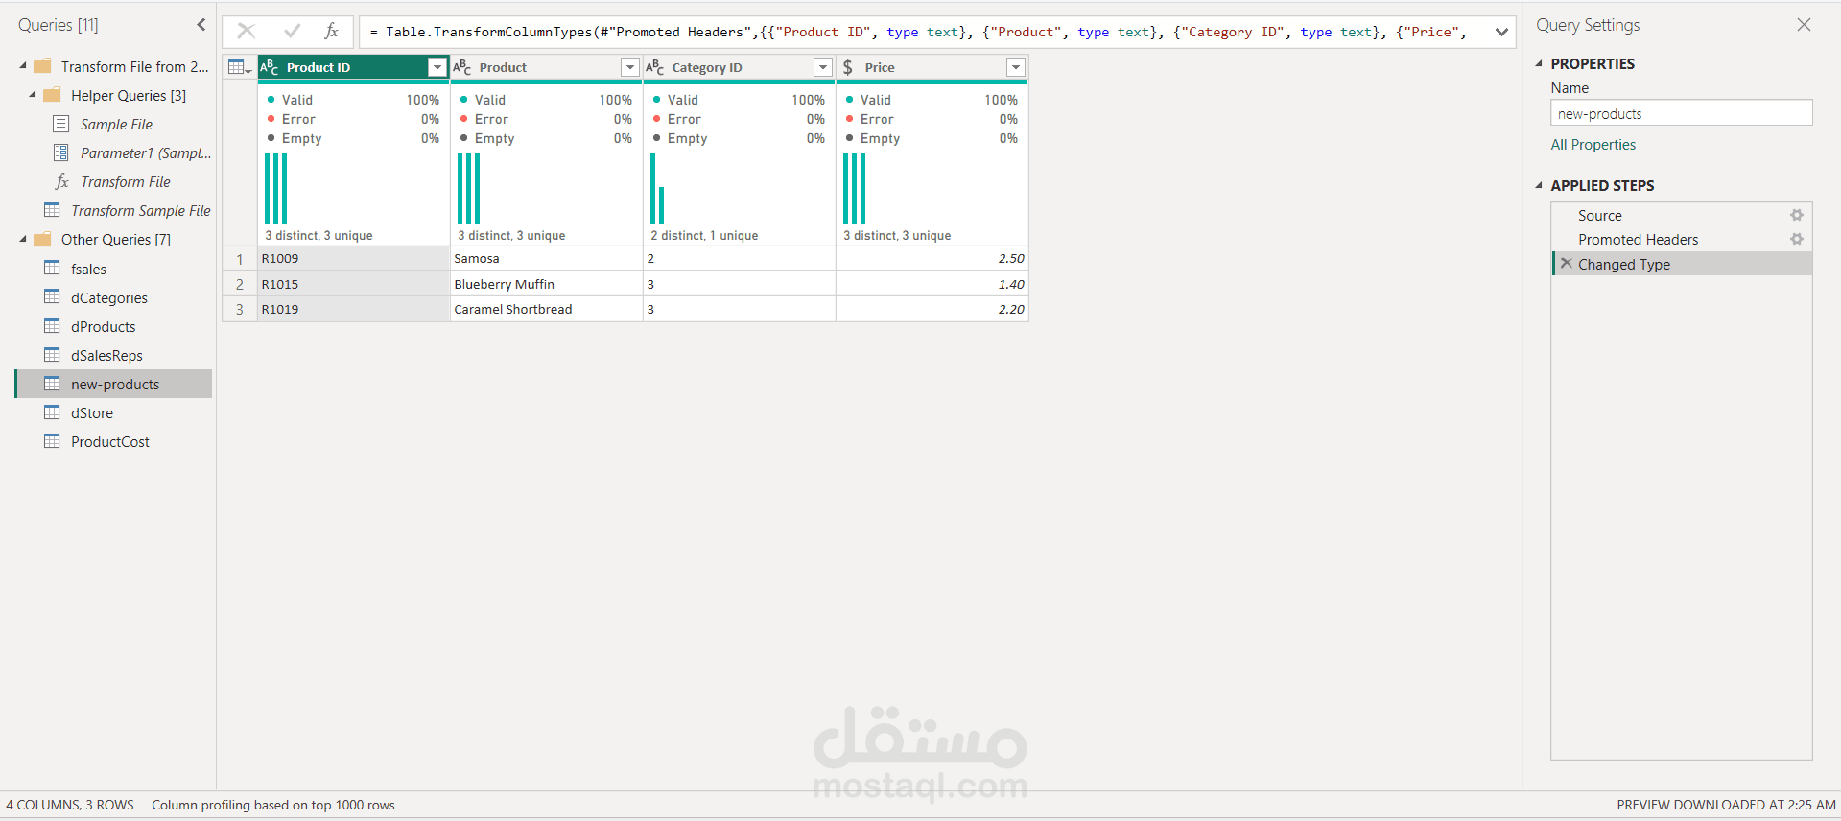Screen dimensions: 1841x821
Task: Click the Helper Queries folder icon
Action: click(52, 95)
